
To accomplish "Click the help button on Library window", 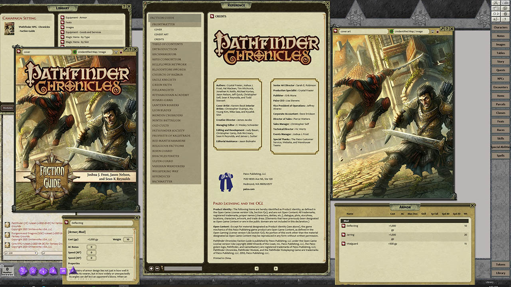I will tap(124, 7).
